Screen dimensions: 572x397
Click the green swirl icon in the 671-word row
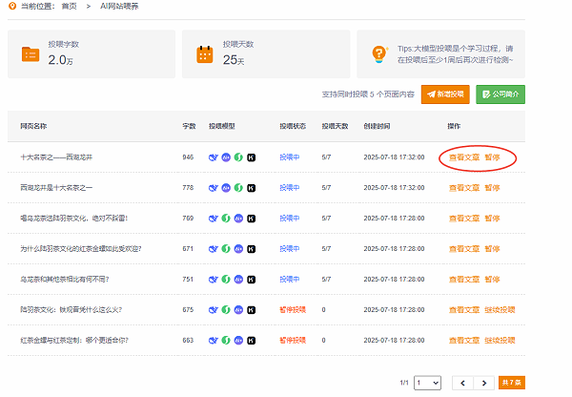[x=226, y=249]
